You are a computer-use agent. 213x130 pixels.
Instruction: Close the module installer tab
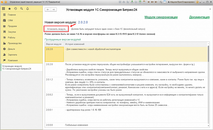pos(209,9)
